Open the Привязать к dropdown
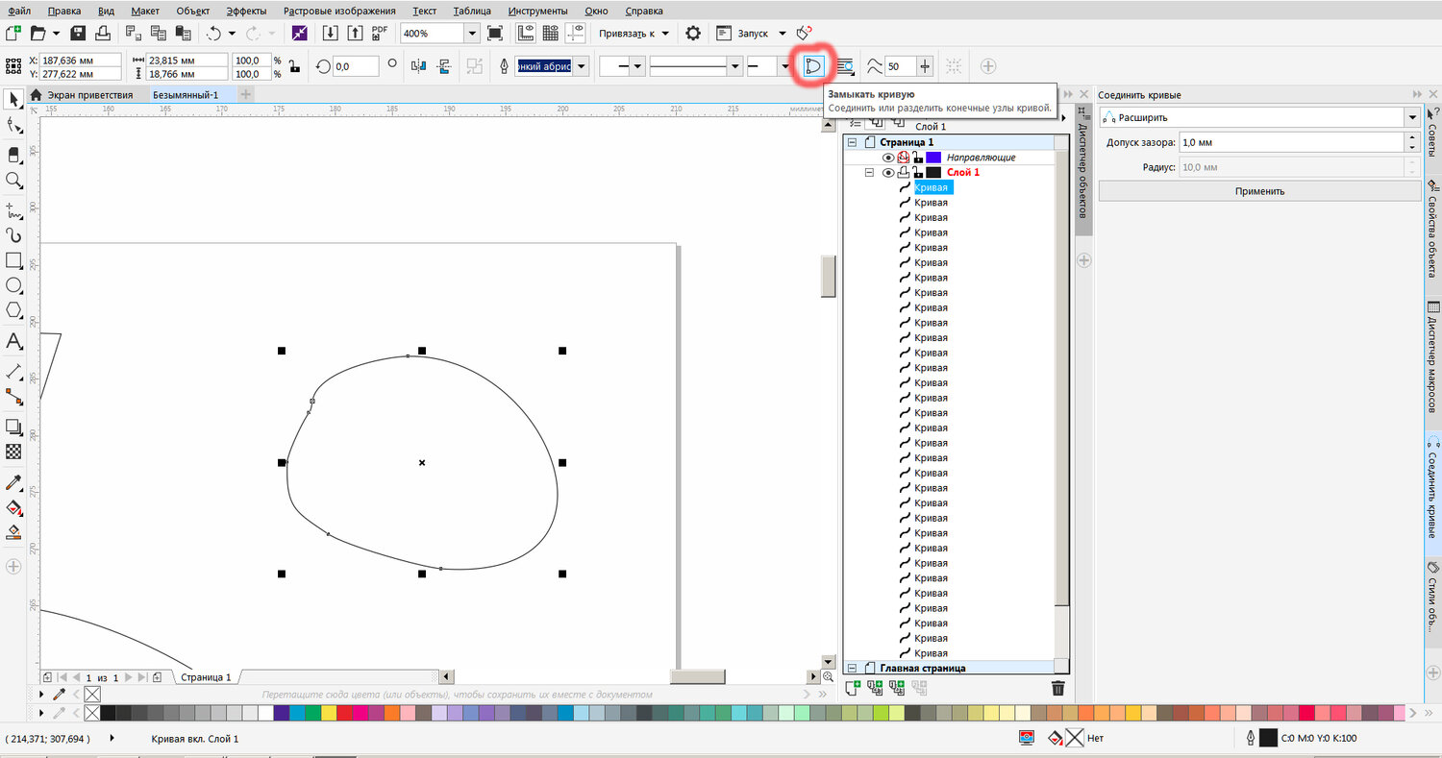The height and width of the screenshot is (758, 1442). click(665, 33)
